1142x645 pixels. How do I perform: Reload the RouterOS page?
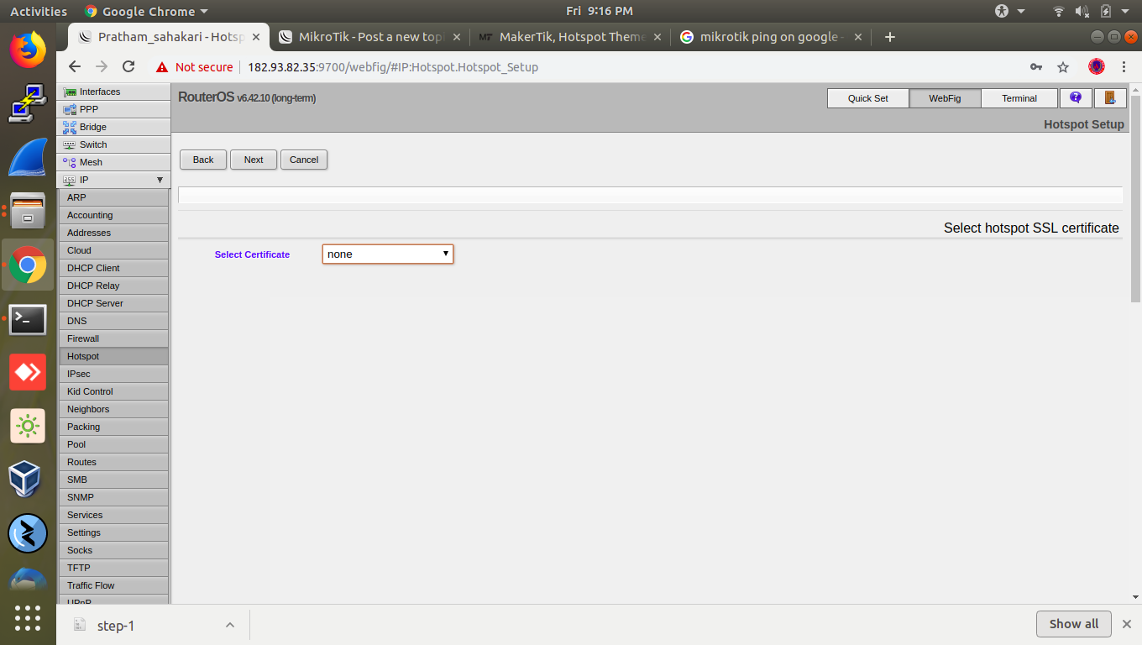point(128,67)
